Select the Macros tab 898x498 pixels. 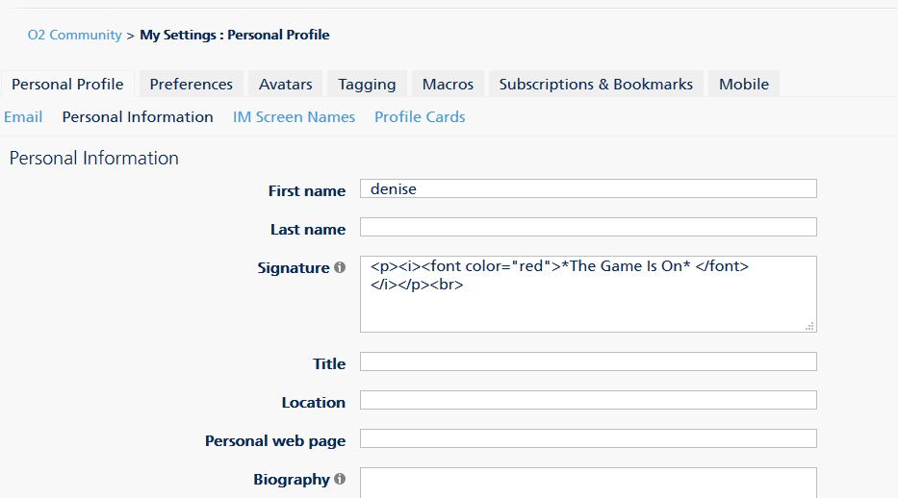coord(448,84)
